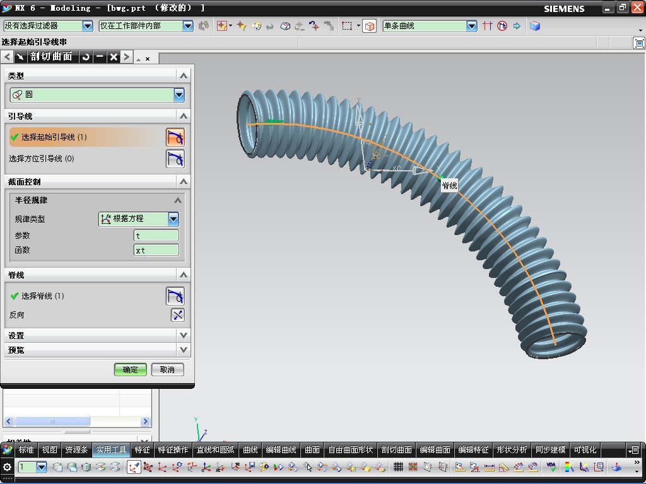Collapse the 引导线 section
The width and height of the screenshot is (646, 484).
184,116
